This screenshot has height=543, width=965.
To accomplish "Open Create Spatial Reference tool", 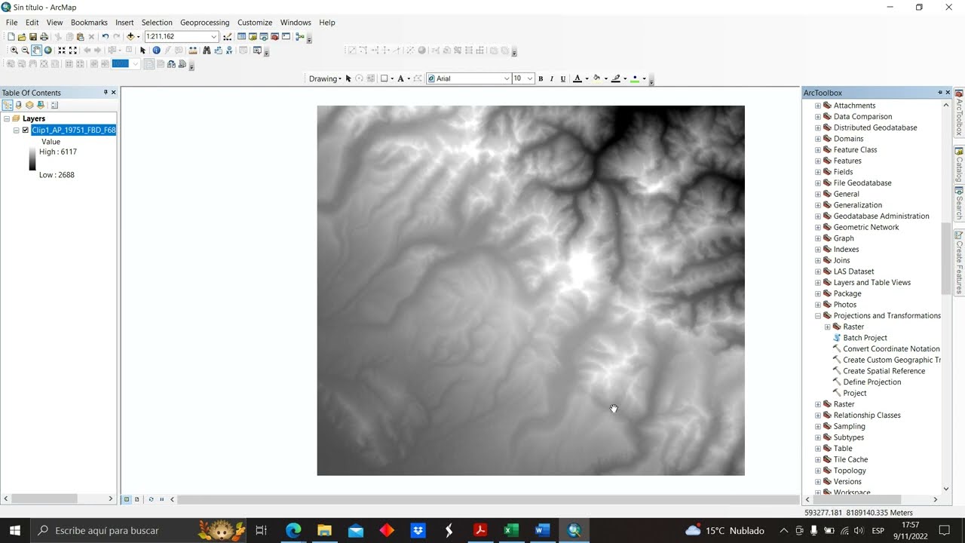I will click(x=884, y=371).
